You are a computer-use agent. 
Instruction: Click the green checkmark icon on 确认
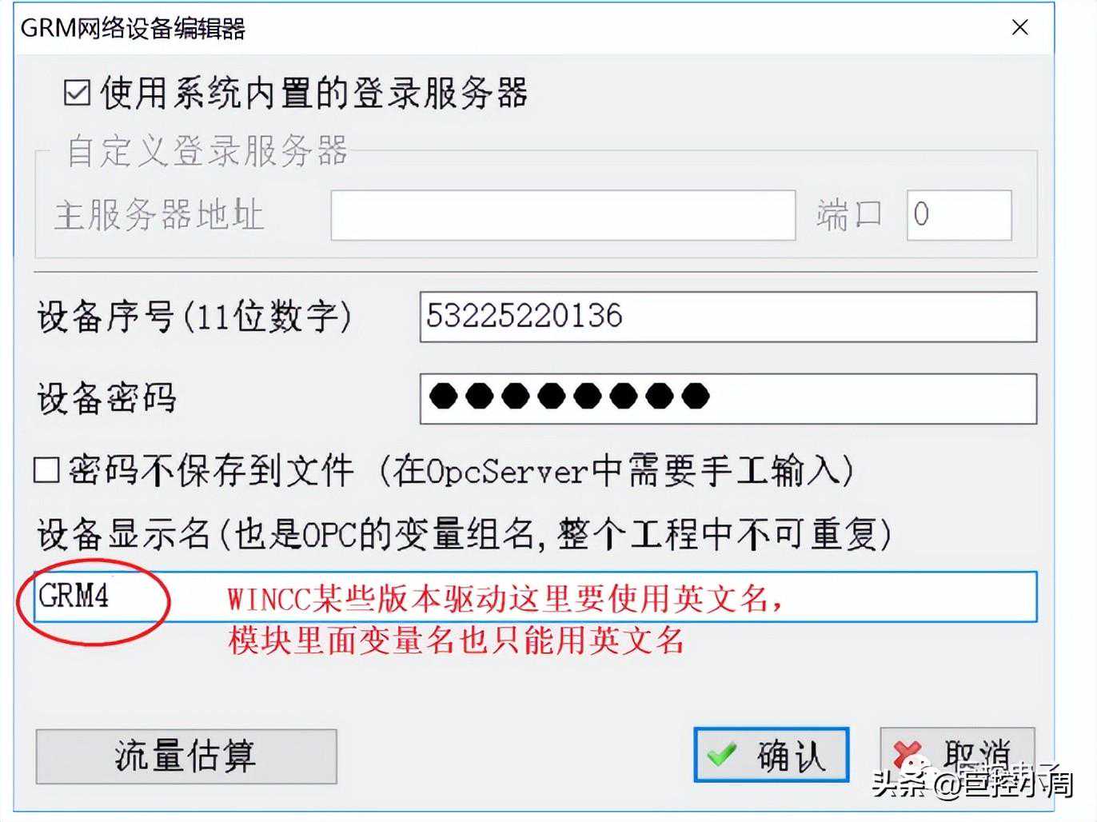click(x=722, y=755)
